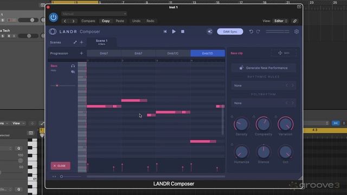The image size is (347, 195).
Task: Open LANDR settings gear
Action: [x=297, y=31]
